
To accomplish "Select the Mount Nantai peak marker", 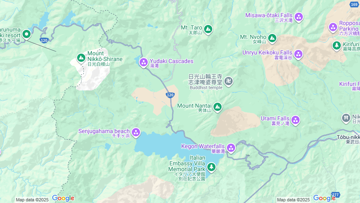I will click(x=218, y=107).
